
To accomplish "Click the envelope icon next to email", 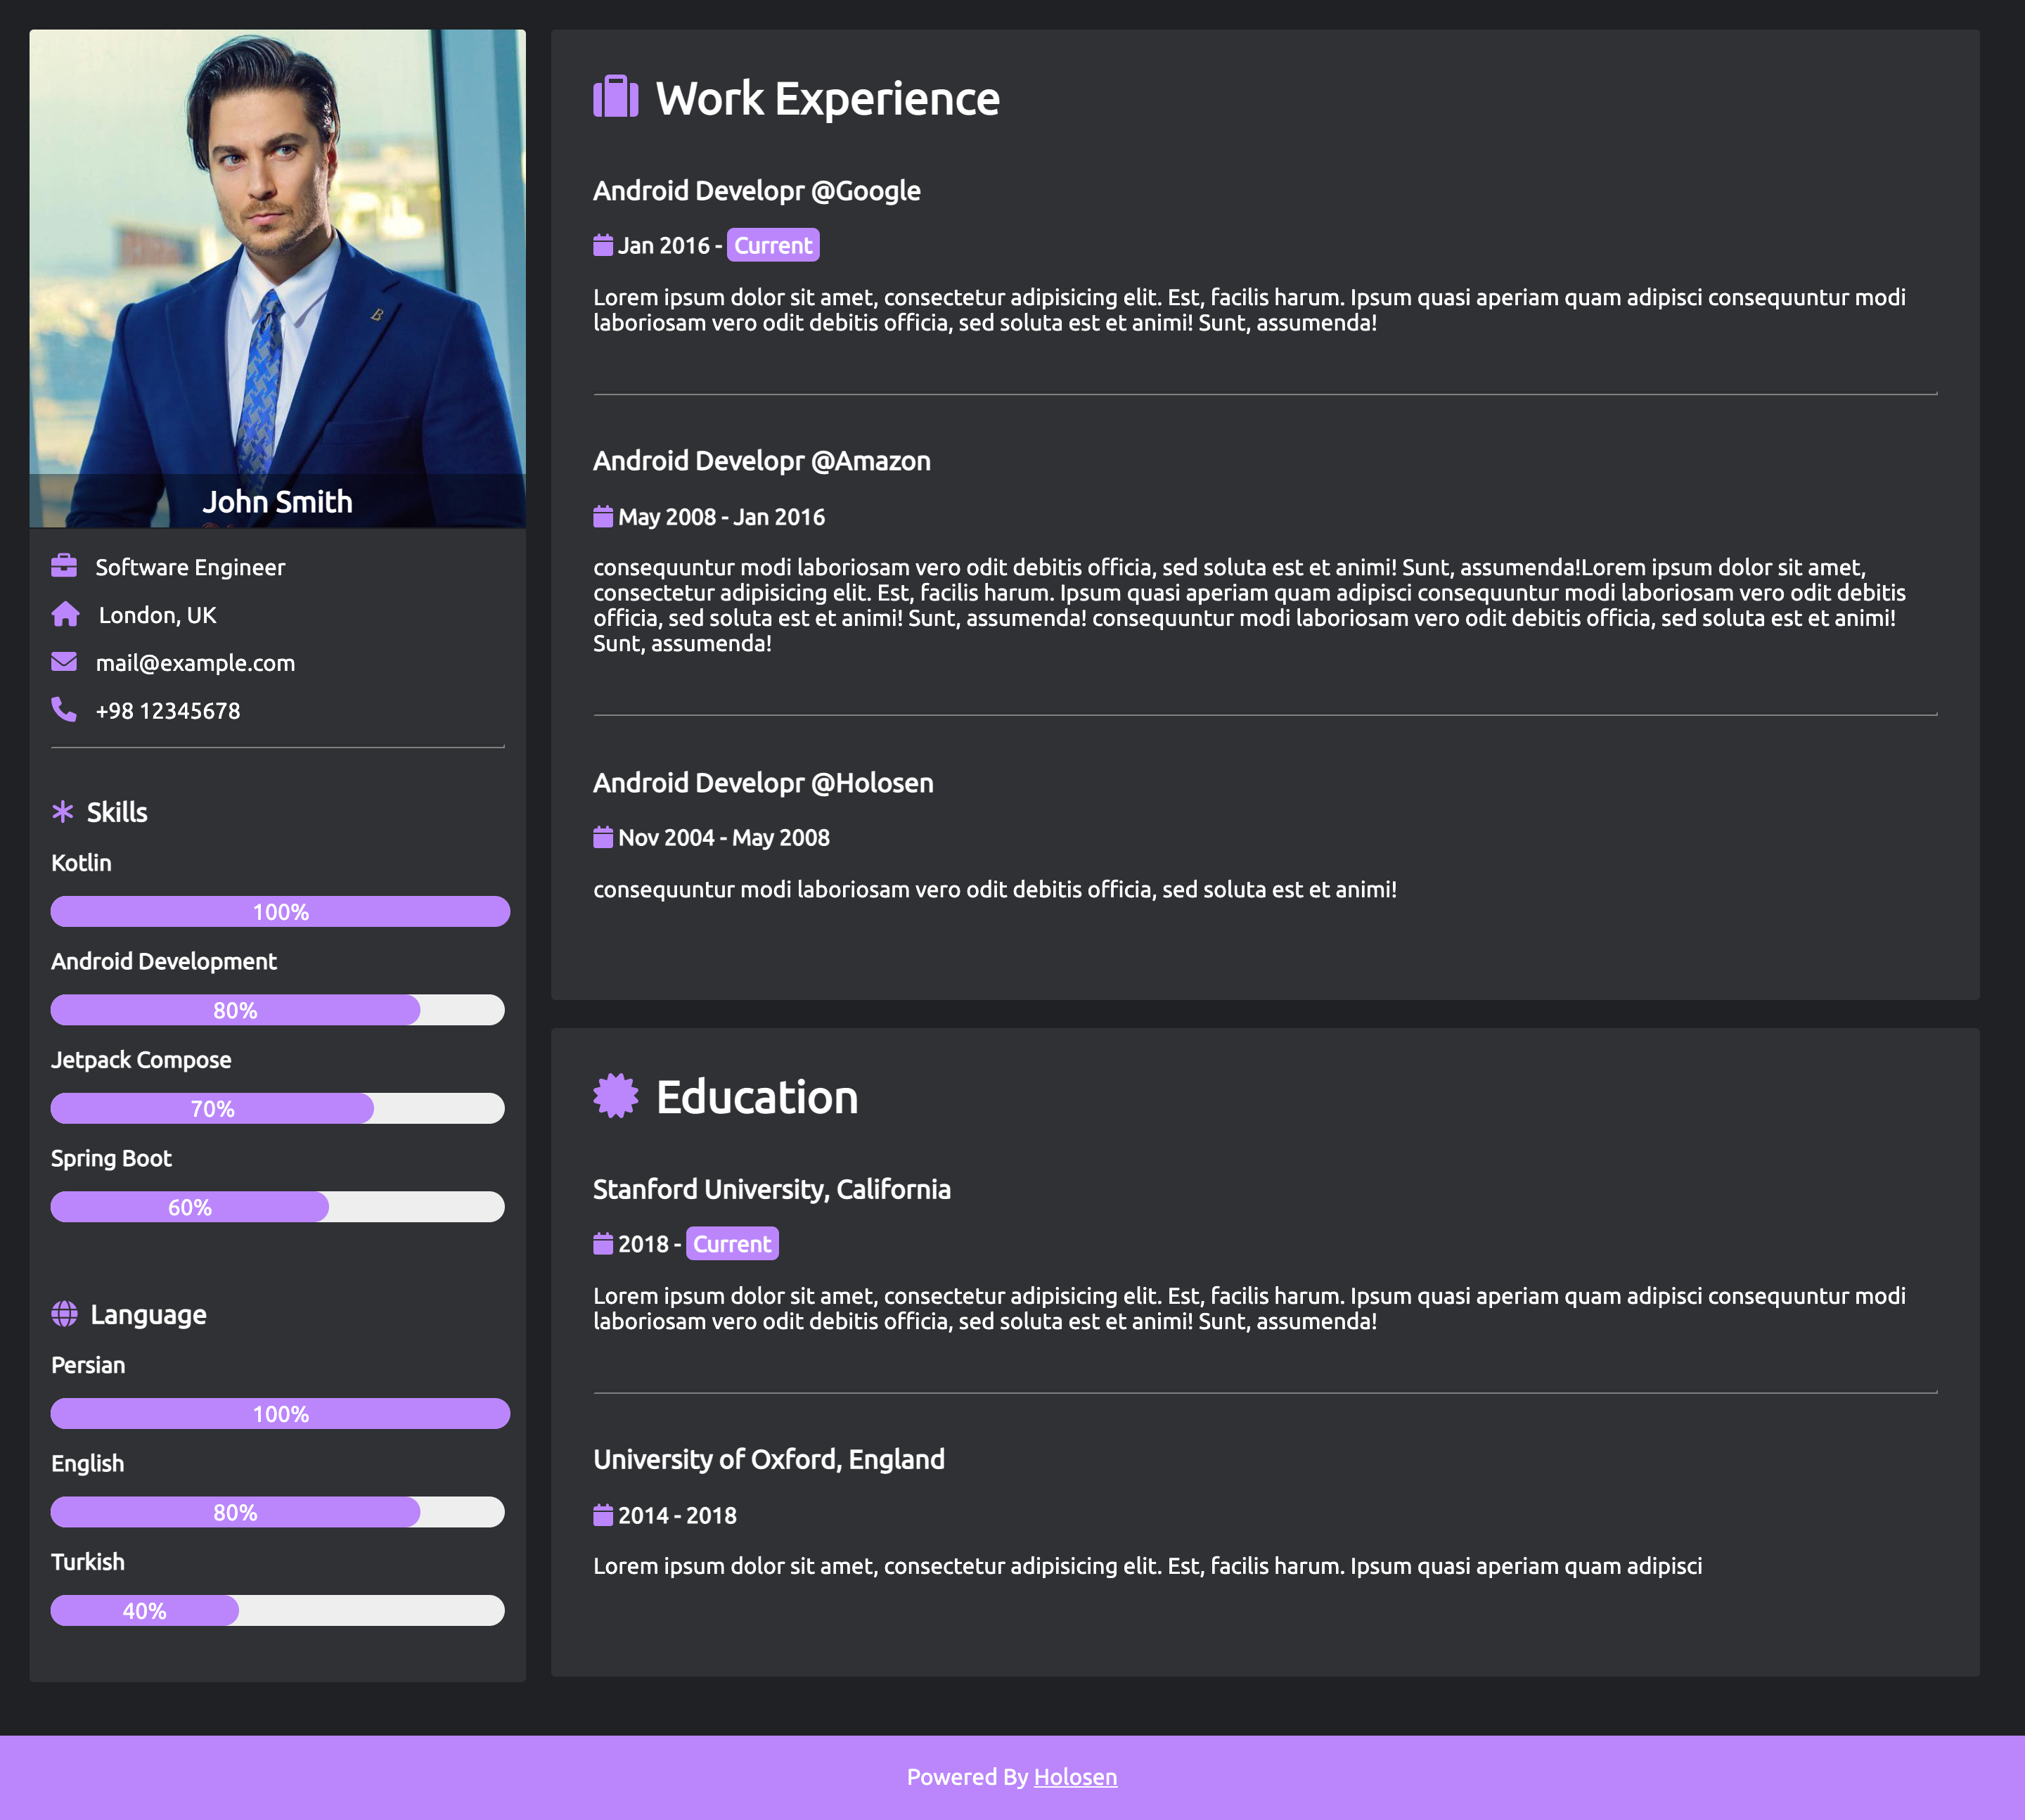I will (x=64, y=662).
